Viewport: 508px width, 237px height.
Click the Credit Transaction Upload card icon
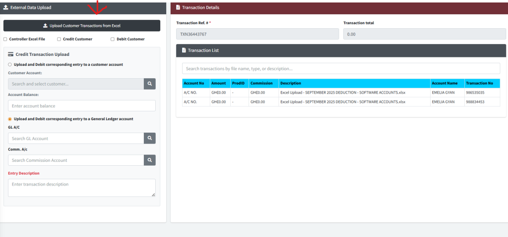coord(10,54)
